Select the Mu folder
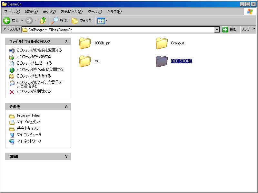This screenshot has width=258, height=193. click(x=85, y=61)
